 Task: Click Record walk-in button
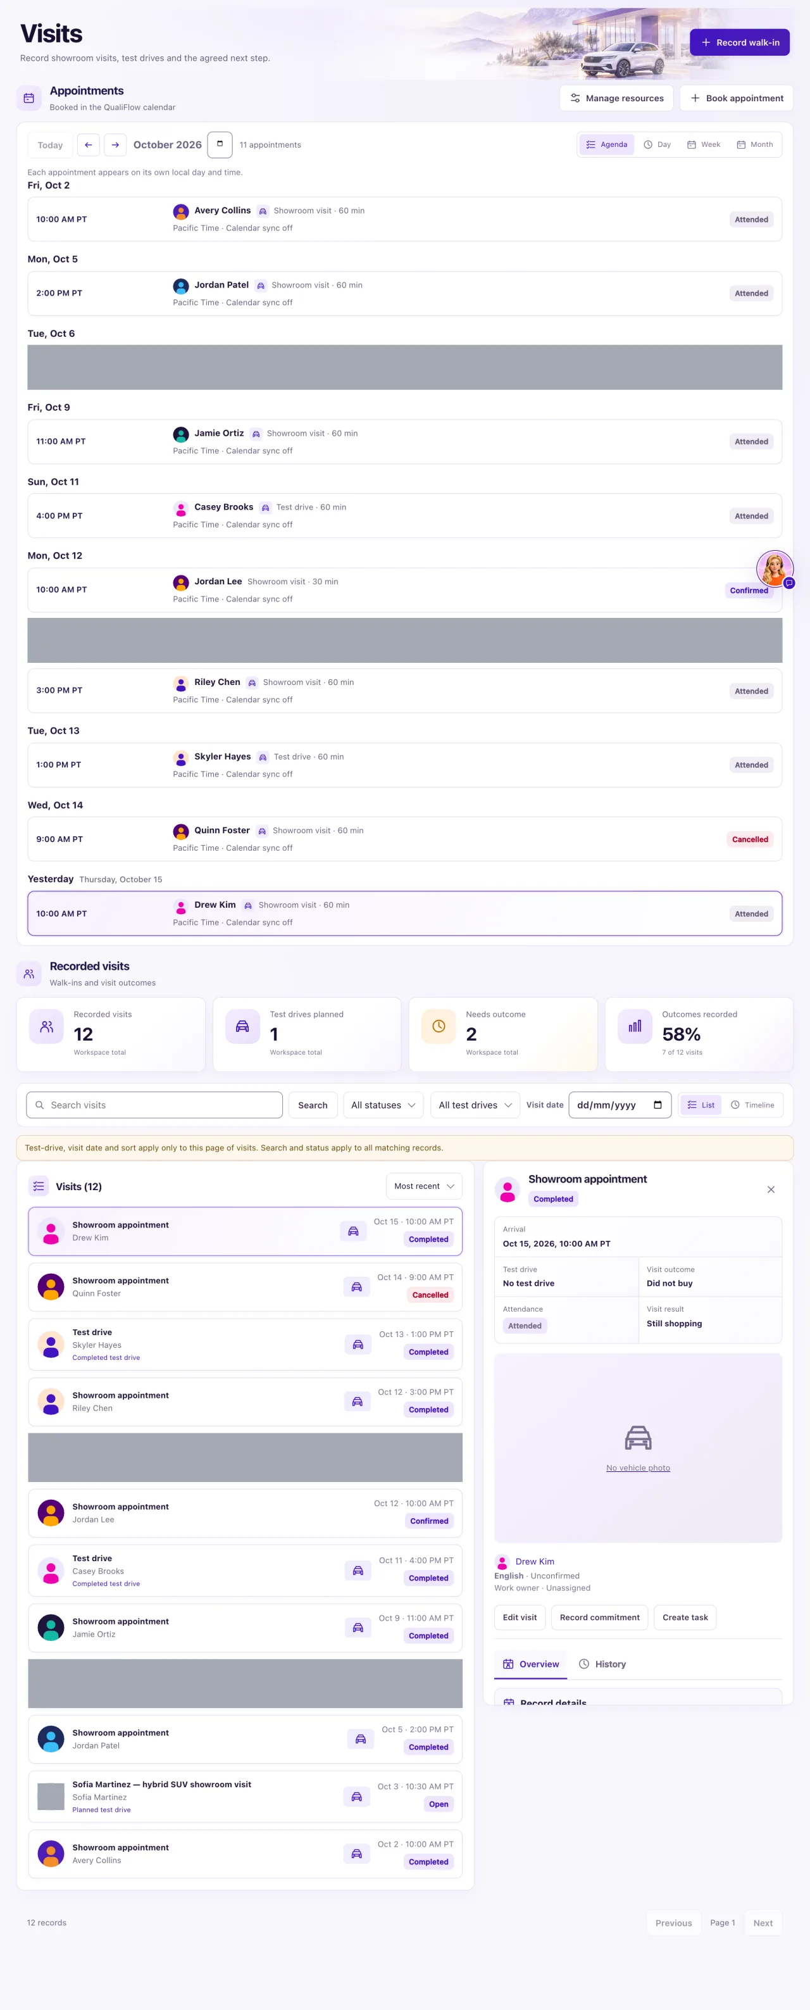(740, 42)
